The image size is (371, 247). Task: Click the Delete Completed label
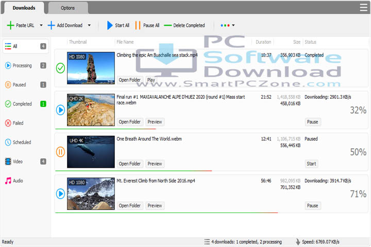[189, 25]
